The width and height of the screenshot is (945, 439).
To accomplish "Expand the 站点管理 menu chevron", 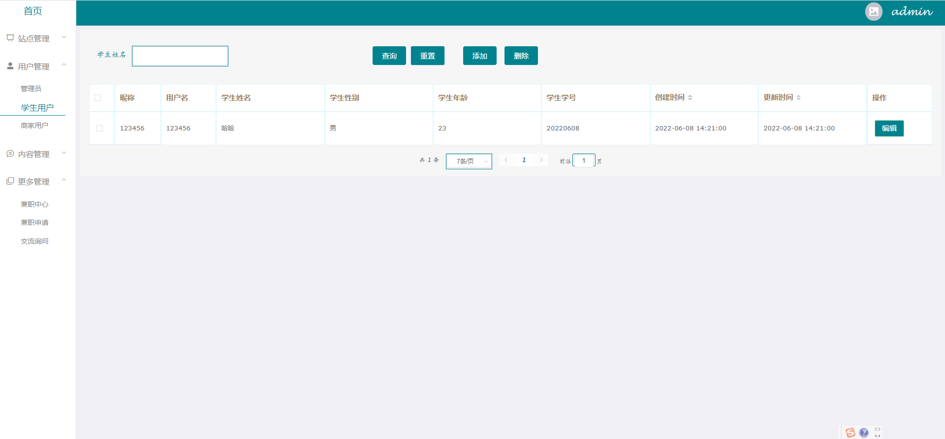I will pyautogui.click(x=64, y=37).
